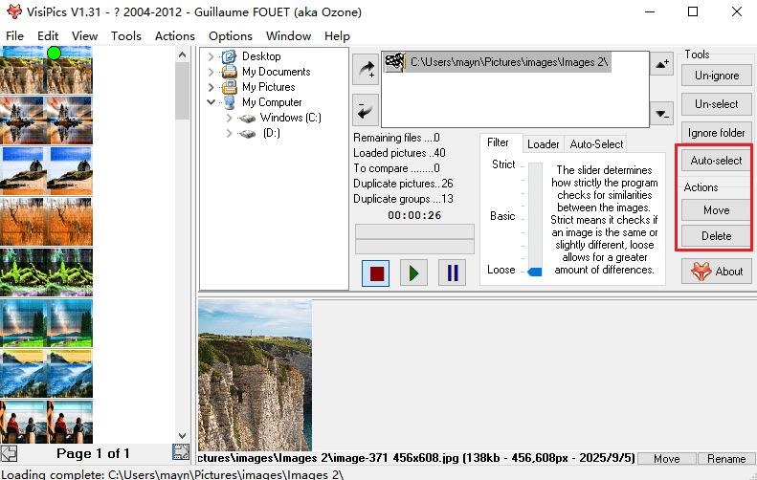The height and width of the screenshot is (480, 757).
Task: Move folder up in list
Action: click(662, 63)
